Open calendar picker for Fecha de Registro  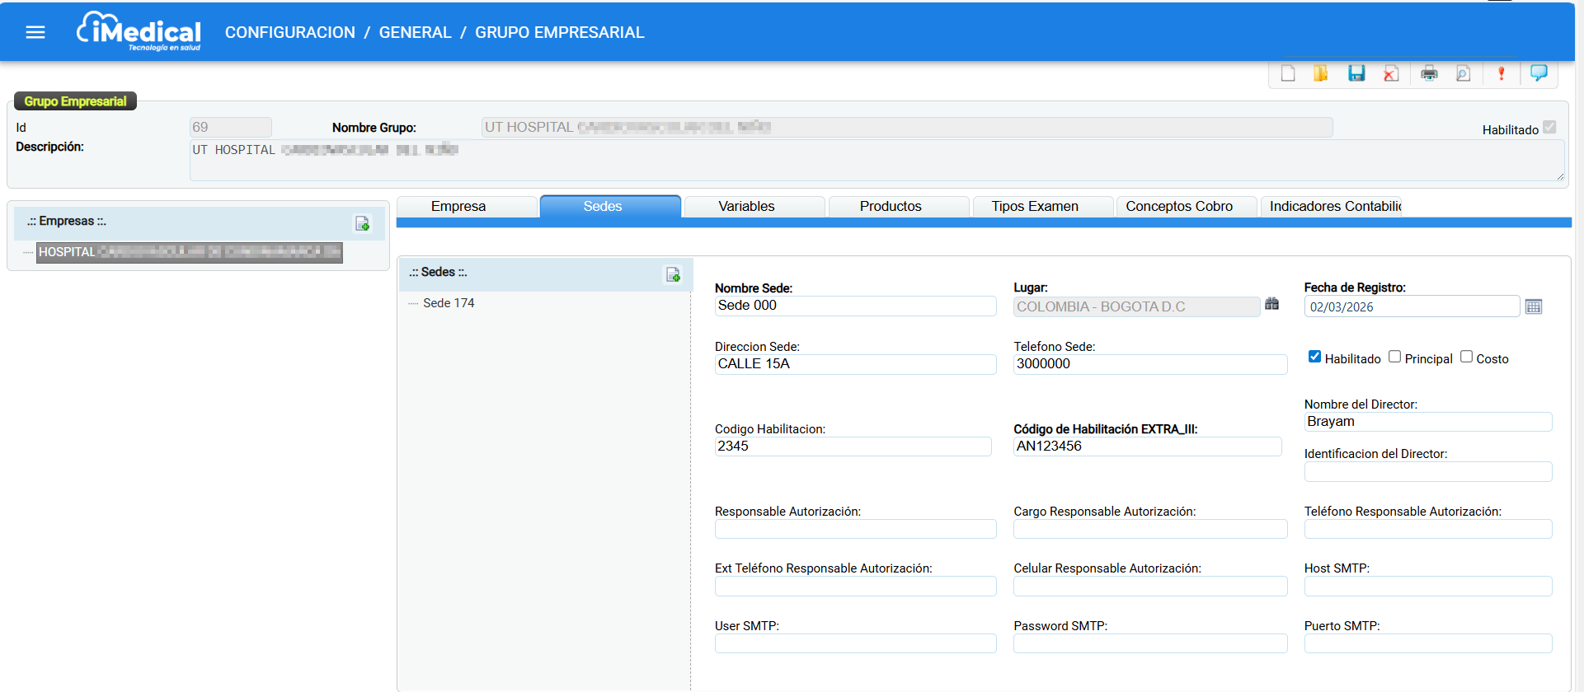(1533, 306)
